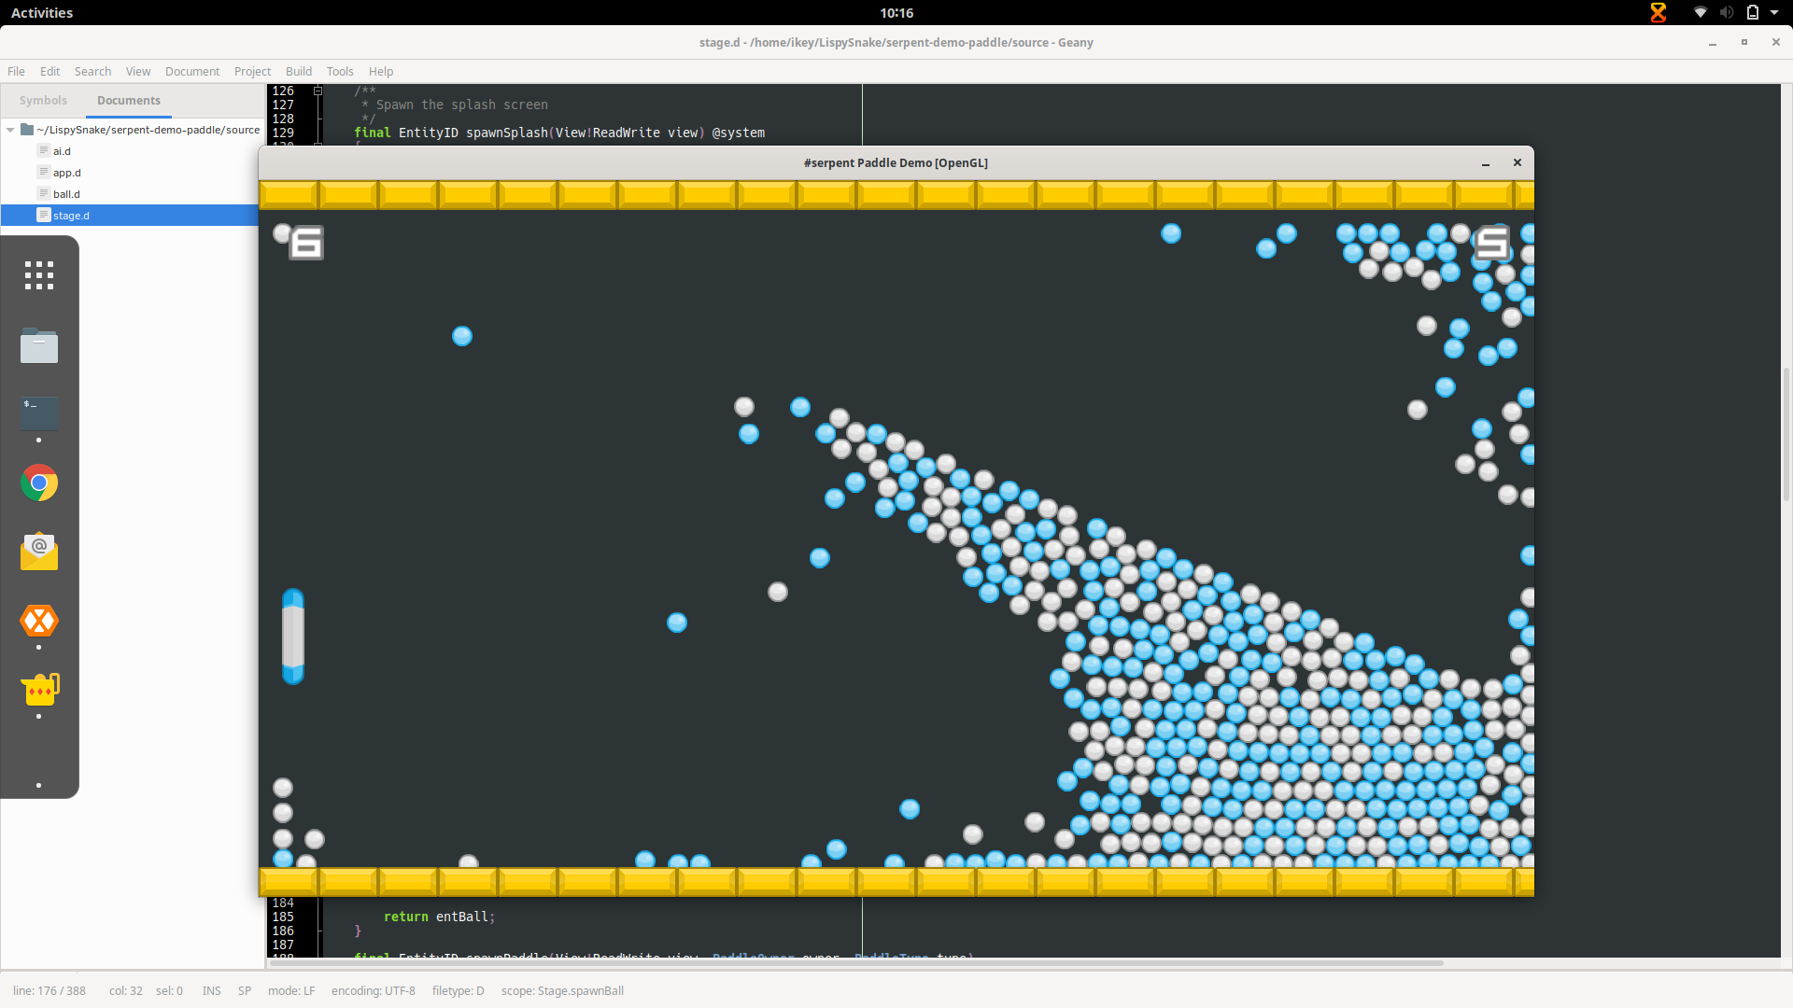Screen dimensions: 1793x1008
Task: Click the app.d file icon
Action: [43, 172]
